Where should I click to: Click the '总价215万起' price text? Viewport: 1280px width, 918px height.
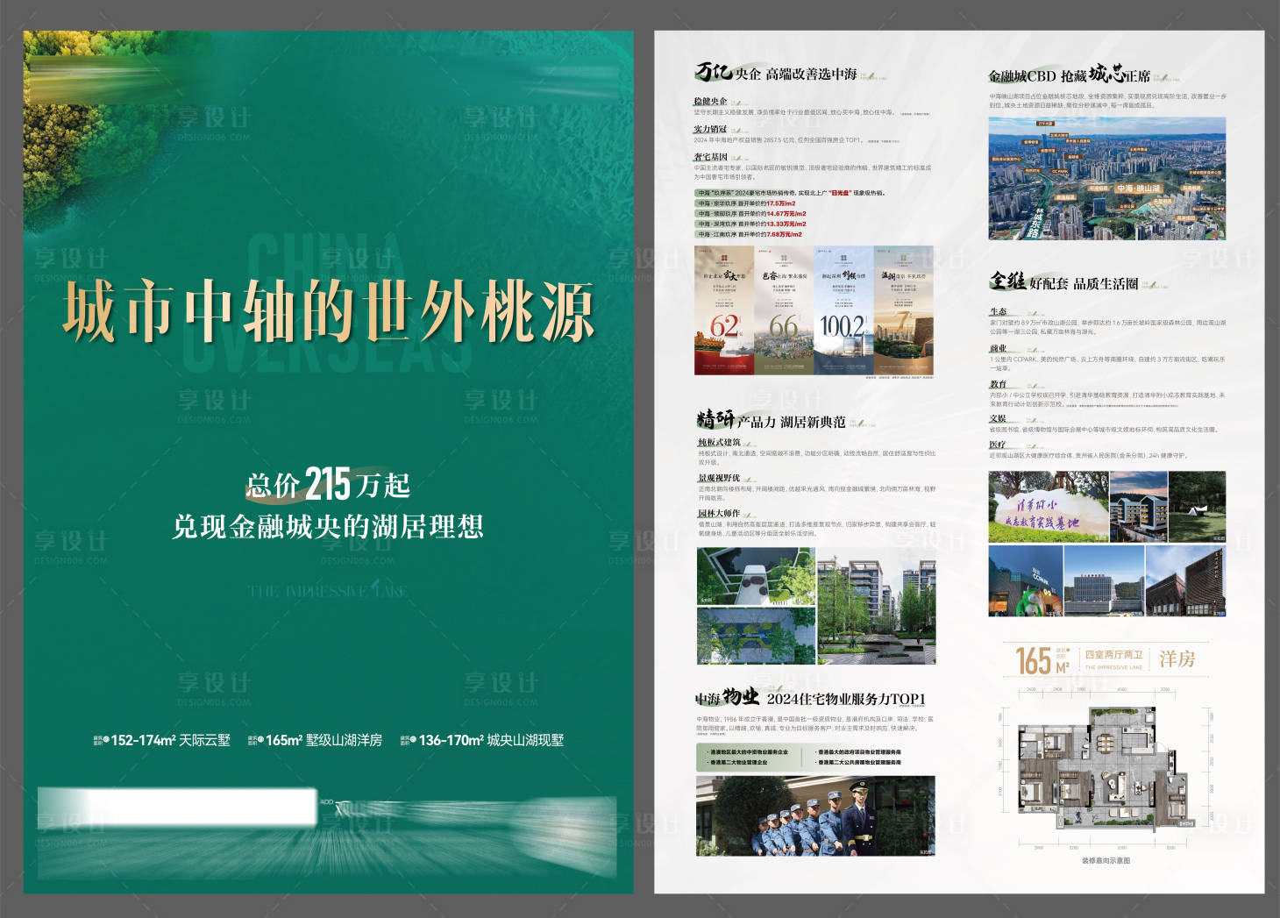328,484
